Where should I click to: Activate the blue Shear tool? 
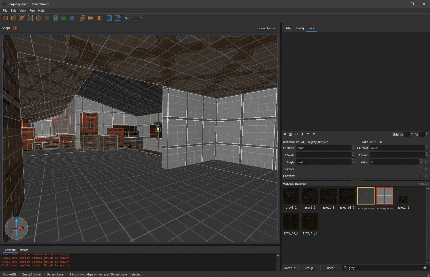tap(72, 18)
